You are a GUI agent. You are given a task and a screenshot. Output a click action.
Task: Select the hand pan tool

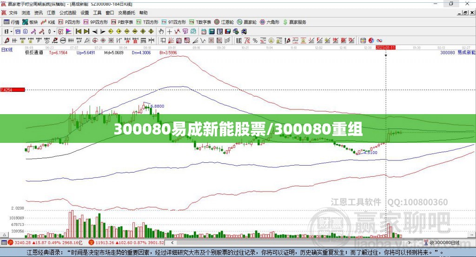click(x=161, y=32)
